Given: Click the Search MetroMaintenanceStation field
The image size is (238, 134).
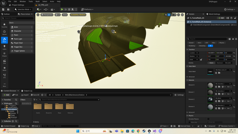Looking at the screenshot, I should point(69,100).
